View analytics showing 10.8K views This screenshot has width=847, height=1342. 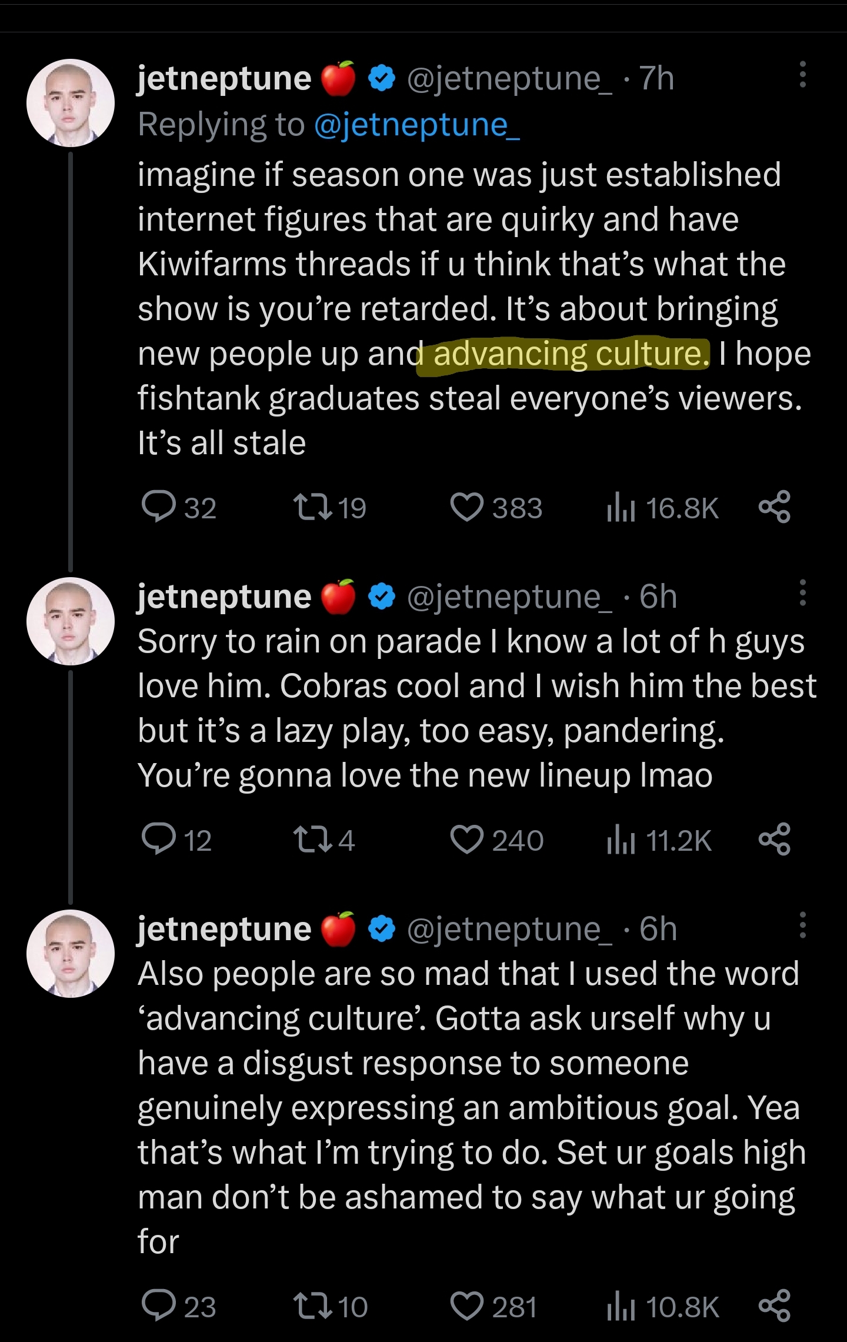point(662,1307)
